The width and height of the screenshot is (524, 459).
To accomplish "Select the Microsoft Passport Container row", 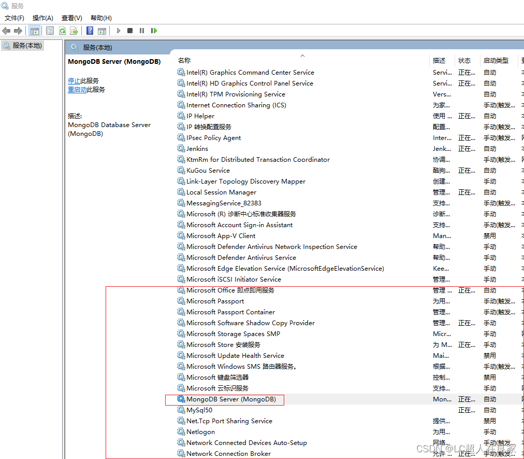I will 350,312.
